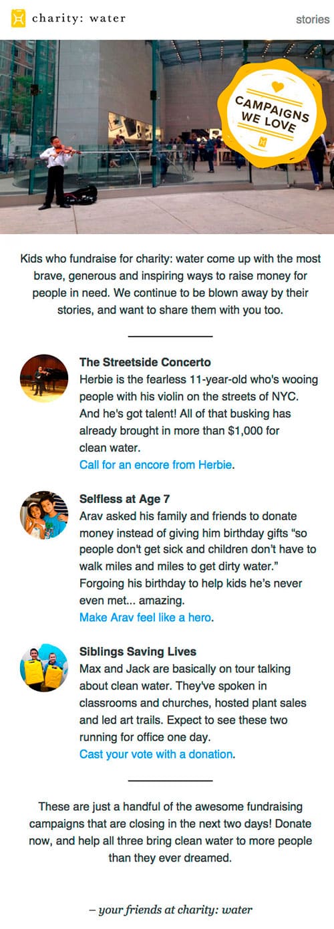Click the charity: water wordmark text

79,19
